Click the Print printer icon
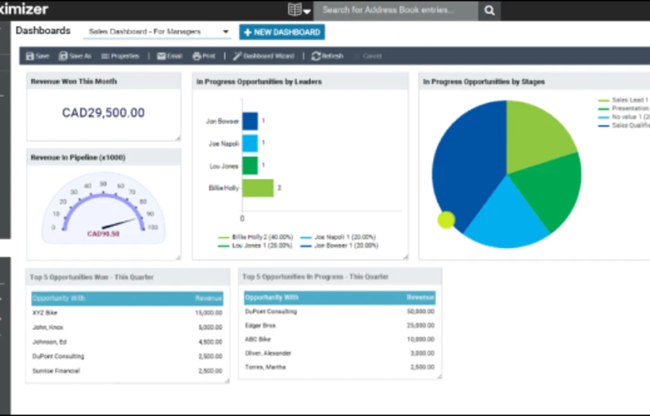 197,56
